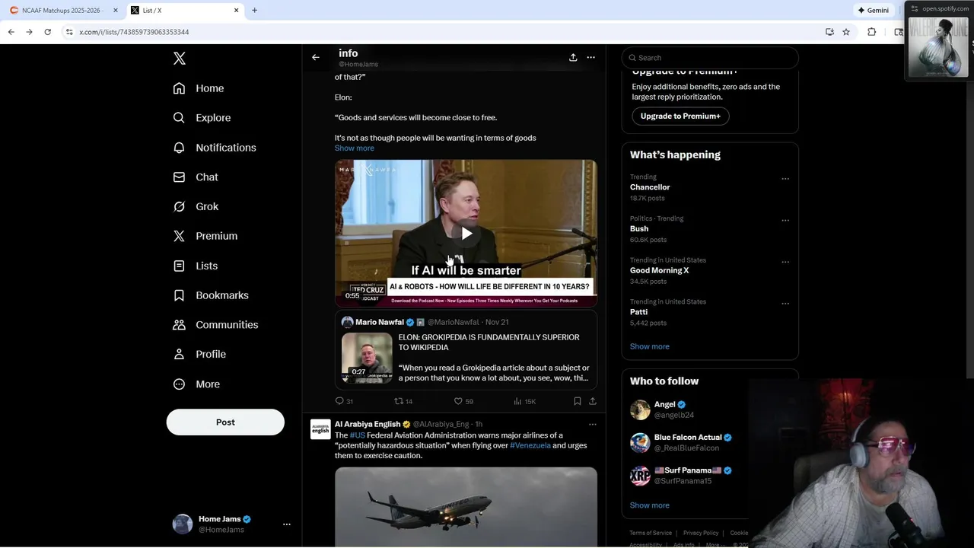This screenshot has height=548, width=974.
Task: Open the Privacy Policy link
Action: pos(701,533)
